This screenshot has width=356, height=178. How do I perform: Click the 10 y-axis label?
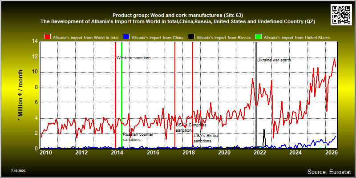point(35,72)
